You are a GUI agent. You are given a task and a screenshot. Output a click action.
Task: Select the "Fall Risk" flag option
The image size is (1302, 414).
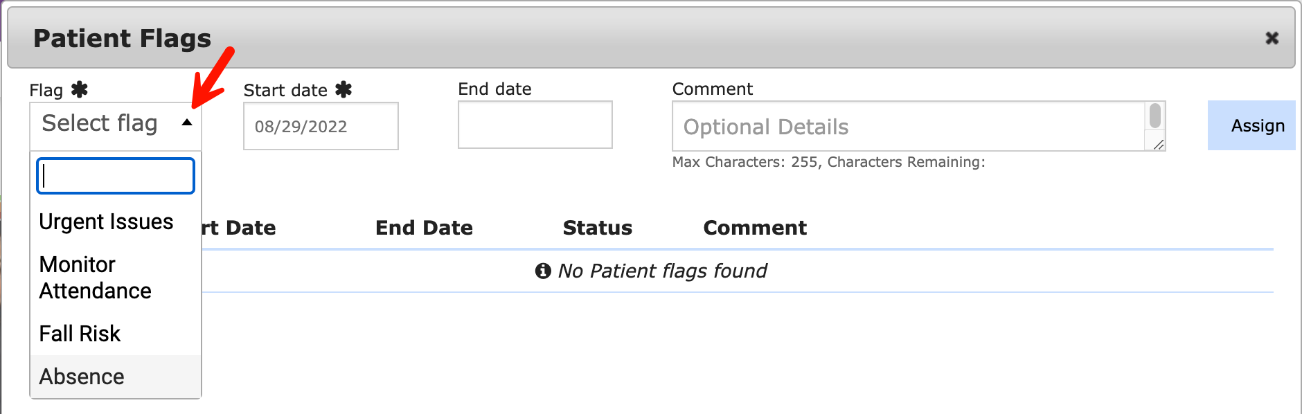point(79,333)
